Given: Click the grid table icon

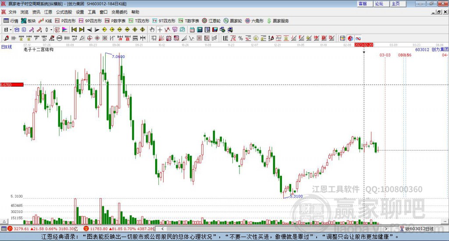Looking at the screenshot, I should [x=342, y=38].
